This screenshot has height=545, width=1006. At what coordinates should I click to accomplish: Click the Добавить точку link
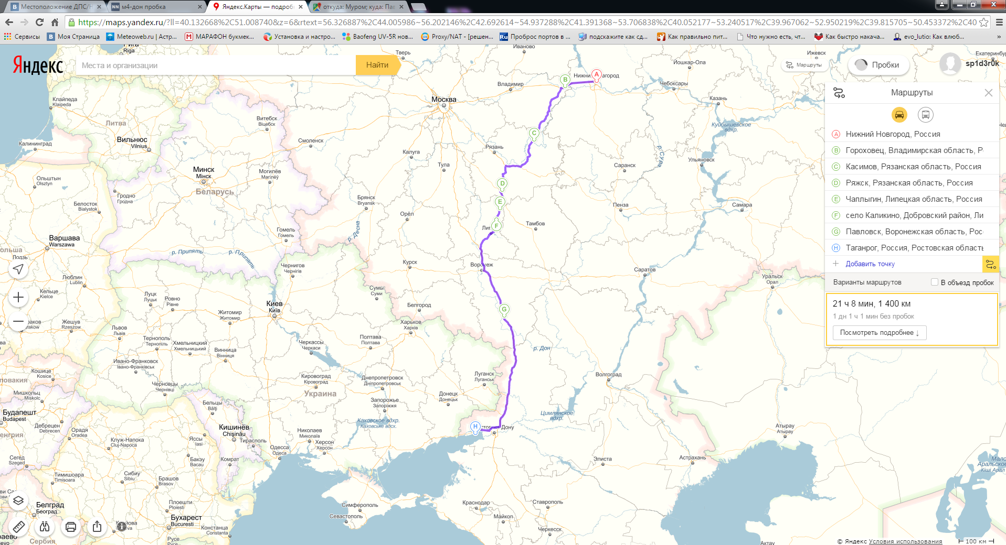870,264
